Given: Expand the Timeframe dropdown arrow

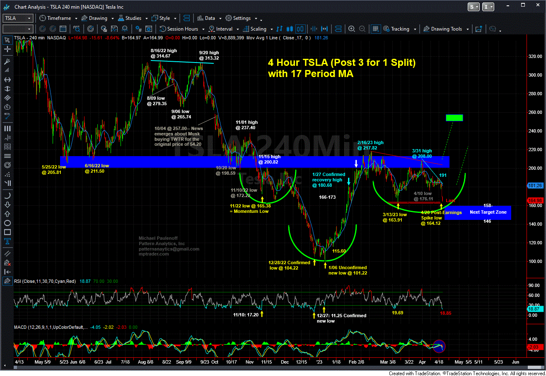Looking at the screenshot, I should click(x=75, y=19).
